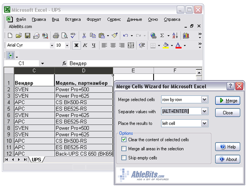Click the About button in wizard
The image size is (247, 187).
(228, 159)
